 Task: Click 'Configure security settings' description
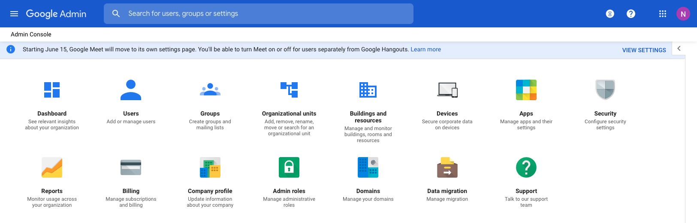point(605,125)
